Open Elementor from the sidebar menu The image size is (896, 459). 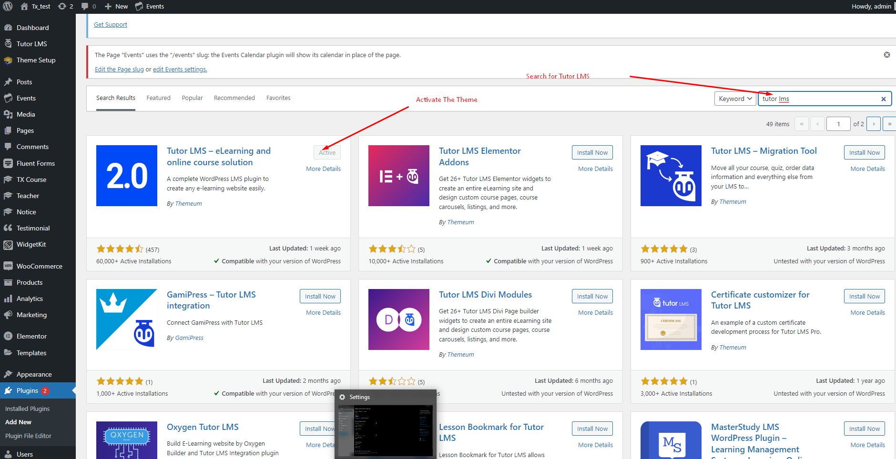[31, 336]
